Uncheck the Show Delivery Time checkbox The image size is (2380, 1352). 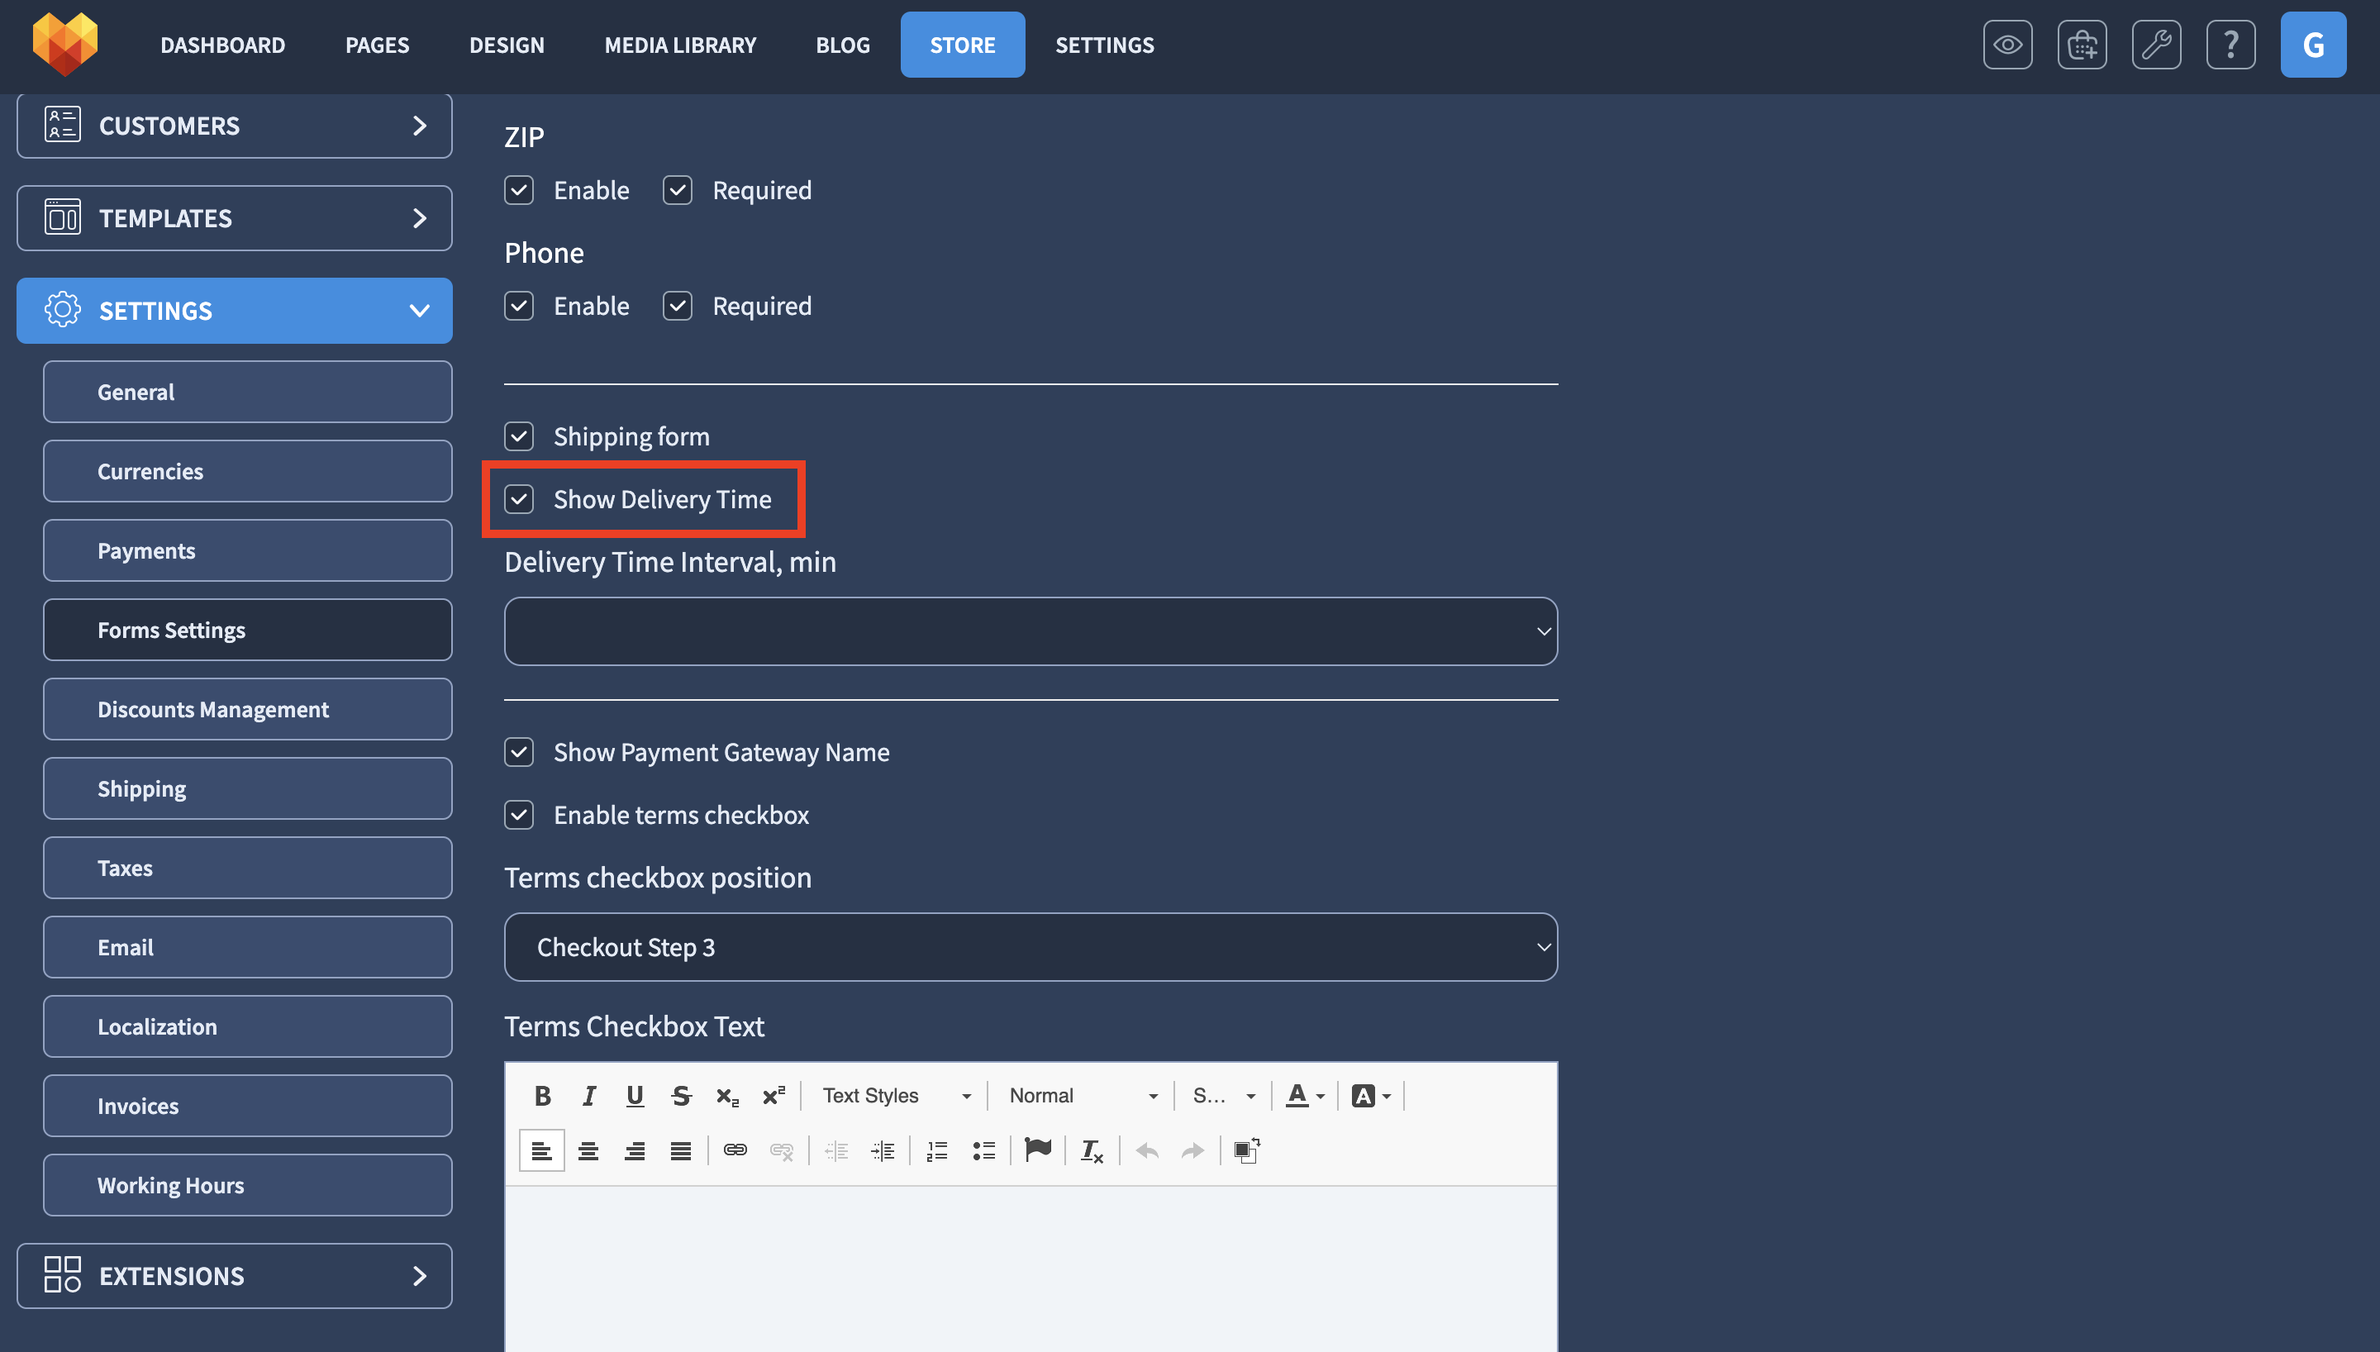coord(519,500)
